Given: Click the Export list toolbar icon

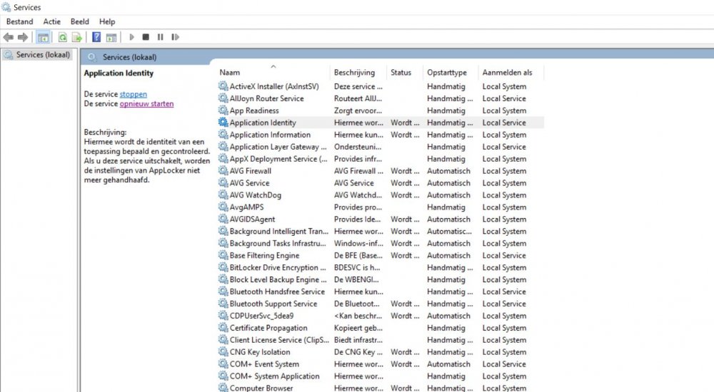Looking at the screenshot, I should tap(76, 37).
